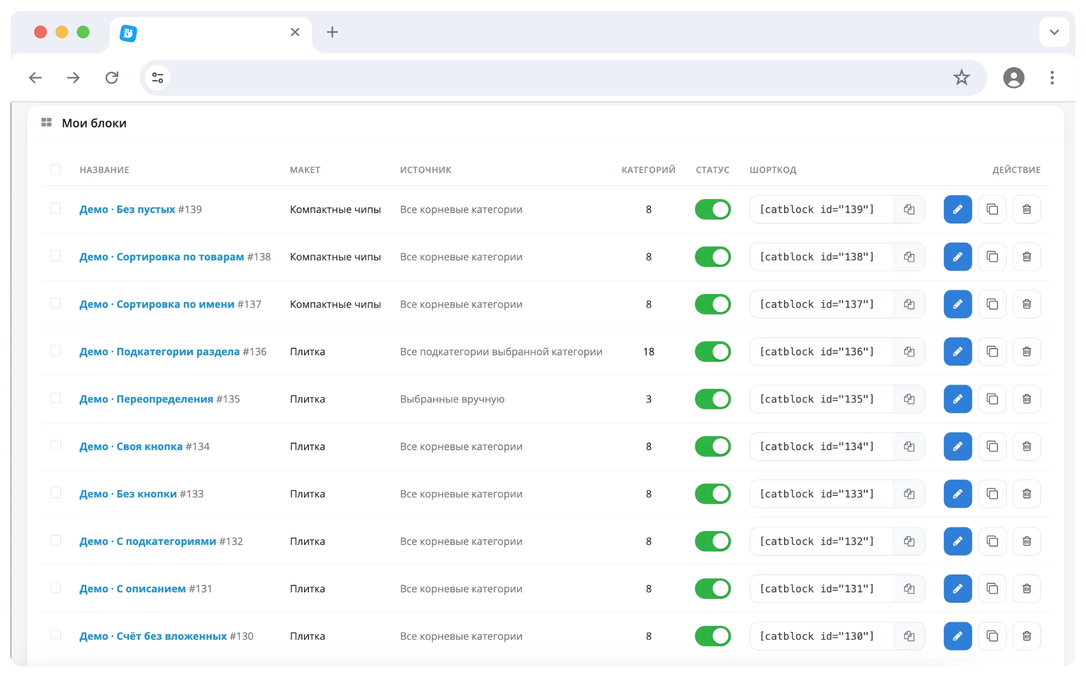
Task: Open Демо · Переопределения link
Action: coord(147,399)
